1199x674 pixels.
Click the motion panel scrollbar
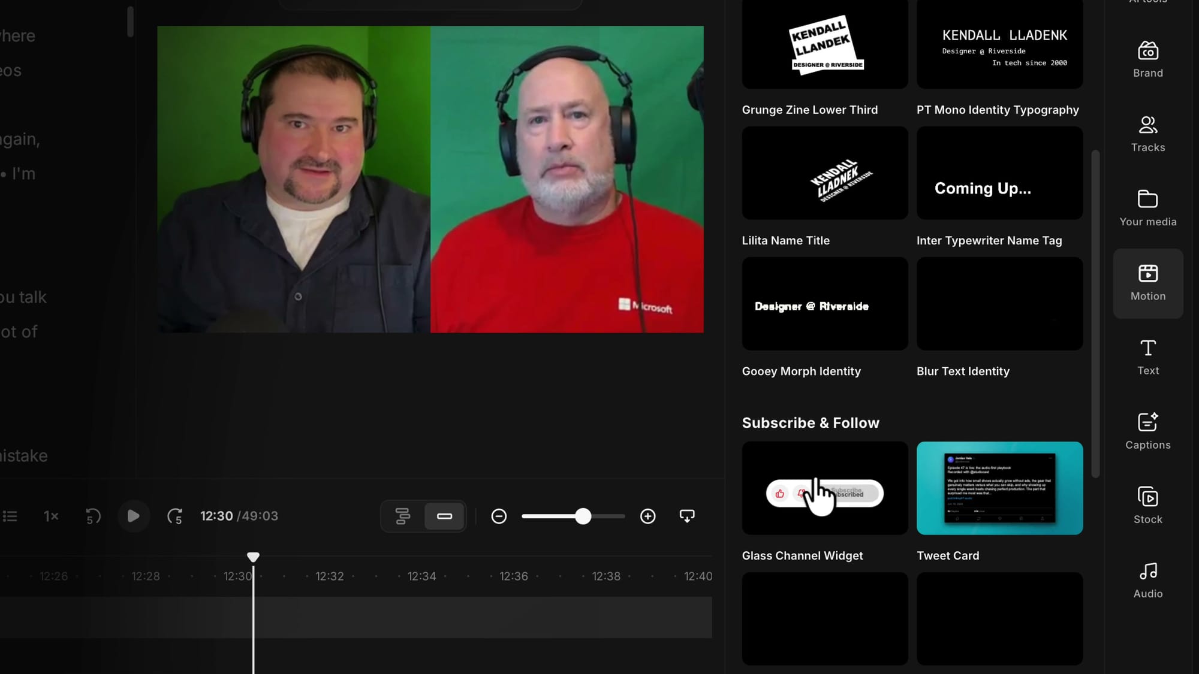click(x=1095, y=314)
